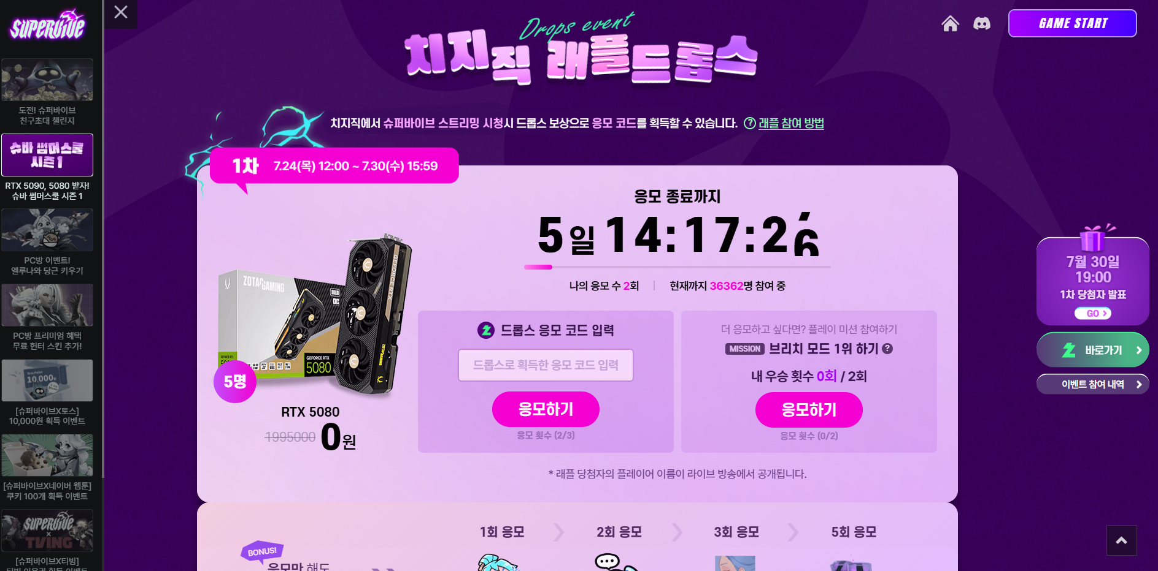
Task: Select the 슈바 썸머스쿨 시즌 1 sidebar thumbnail
Action: [x=47, y=155]
